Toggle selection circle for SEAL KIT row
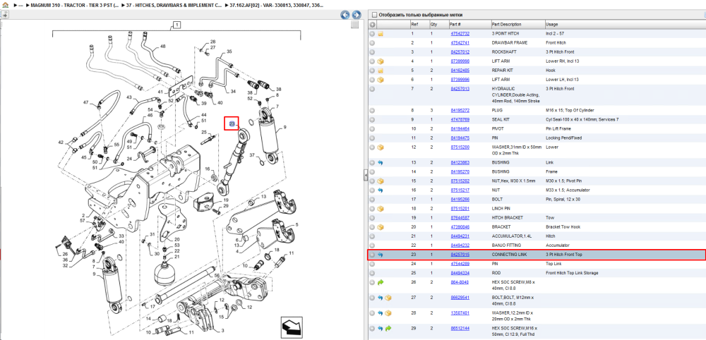 click(x=372, y=120)
